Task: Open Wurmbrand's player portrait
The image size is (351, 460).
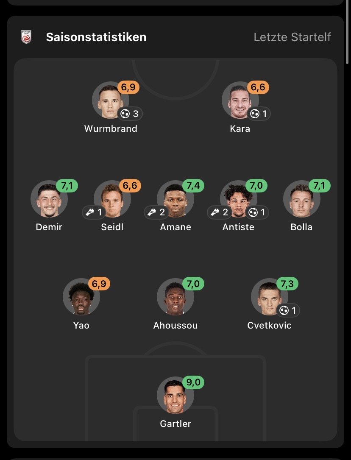Action: [x=110, y=101]
